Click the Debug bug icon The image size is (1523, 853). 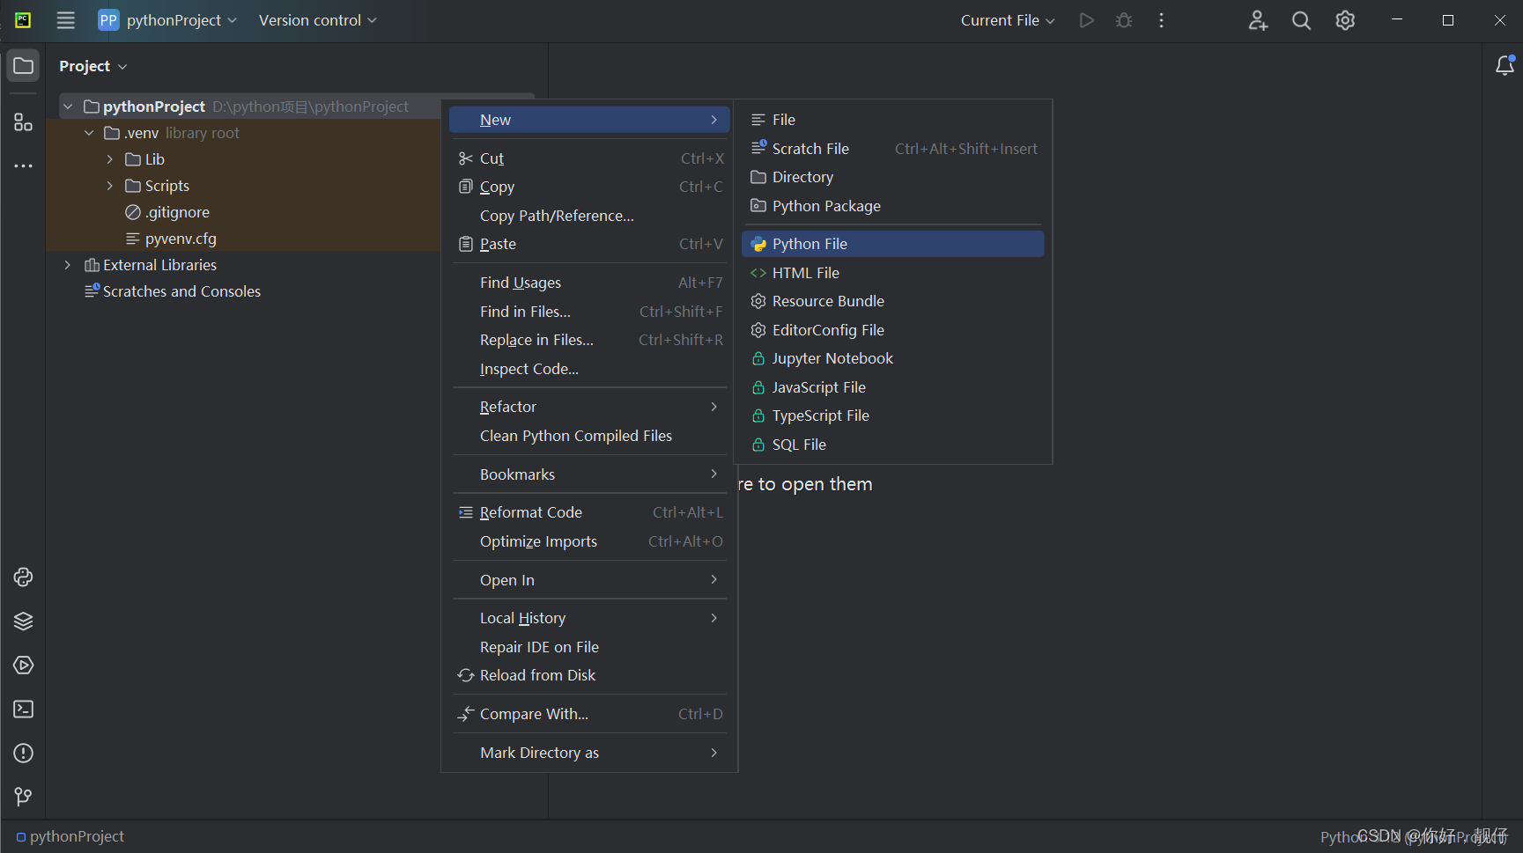click(x=1124, y=20)
